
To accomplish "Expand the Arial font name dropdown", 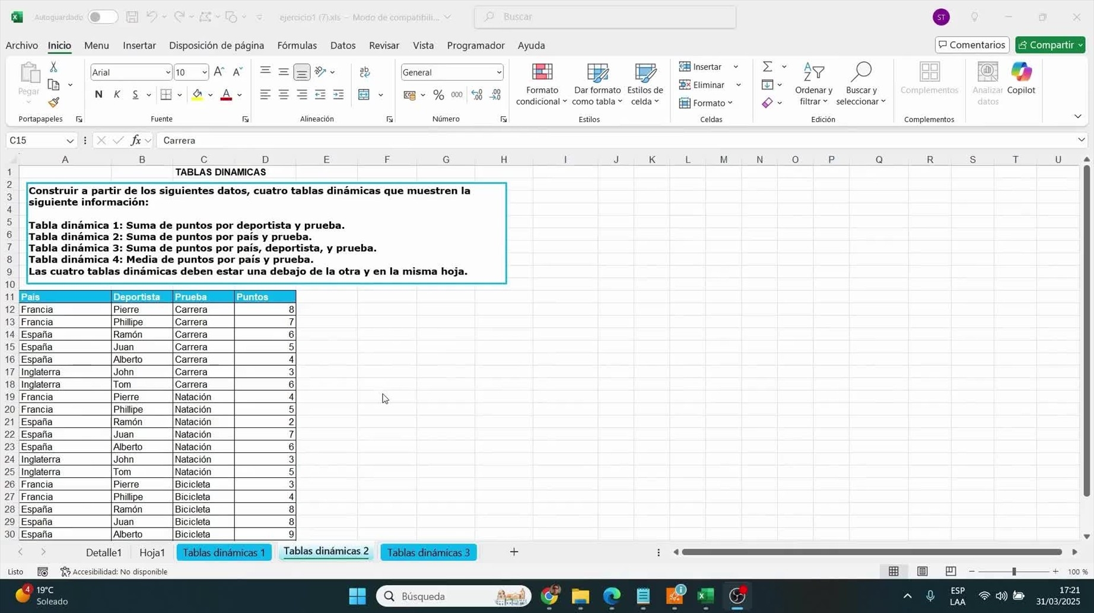I will (x=167, y=72).
